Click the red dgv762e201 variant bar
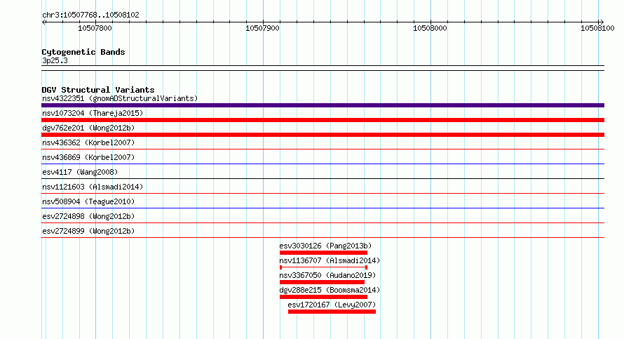The width and height of the screenshot is (624, 339). (323, 135)
